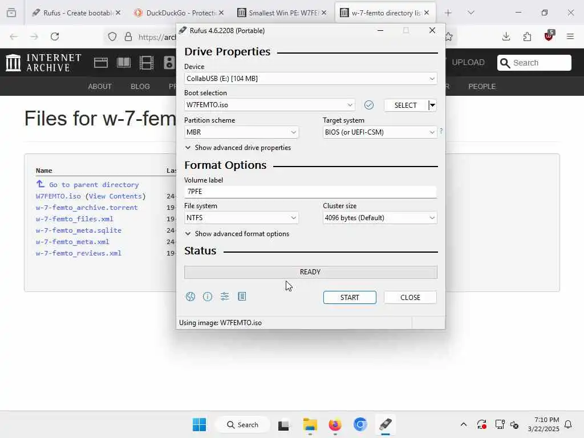The image size is (584, 438).
Task: Click Go to parent directory link
Action: pyautogui.click(x=87, y=184)
